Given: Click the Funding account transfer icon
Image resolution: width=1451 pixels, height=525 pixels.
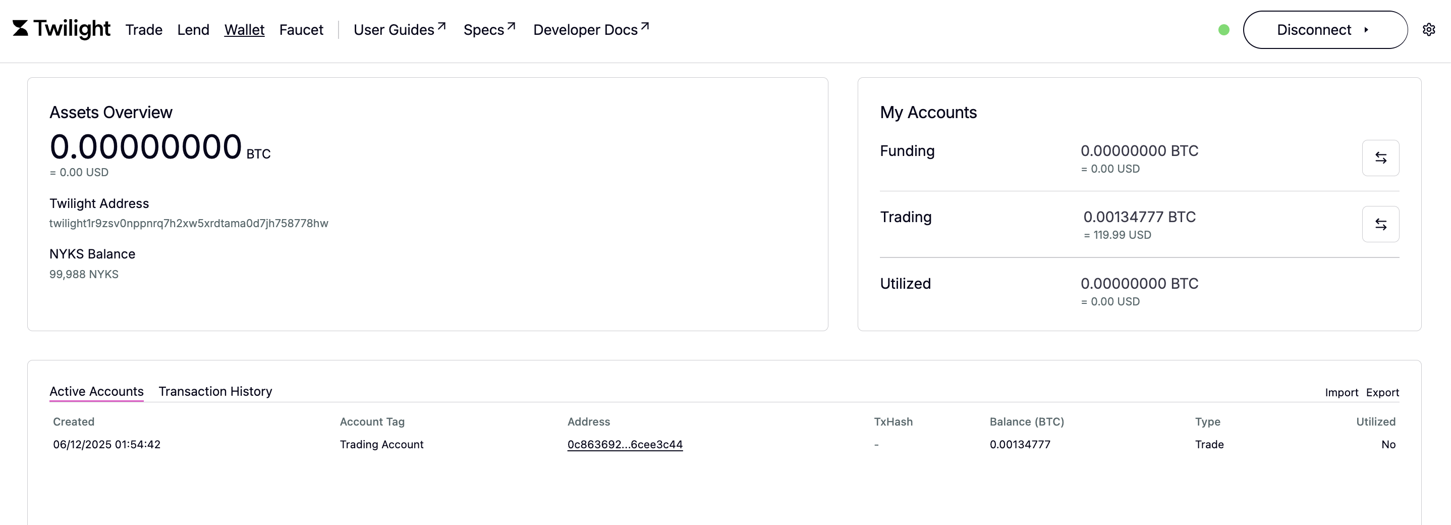Looking at the screenshot, I should (x=1380, y=157).
